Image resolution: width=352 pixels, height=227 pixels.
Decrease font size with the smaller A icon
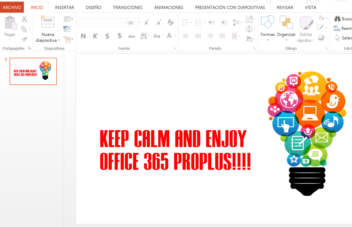[x=159, y=23]
